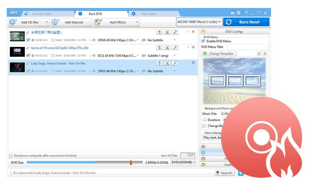This screenshot has width=318, height=183.
Task: Expand the Add CD Disc dropdown arrow
Action: coord(47,22)
